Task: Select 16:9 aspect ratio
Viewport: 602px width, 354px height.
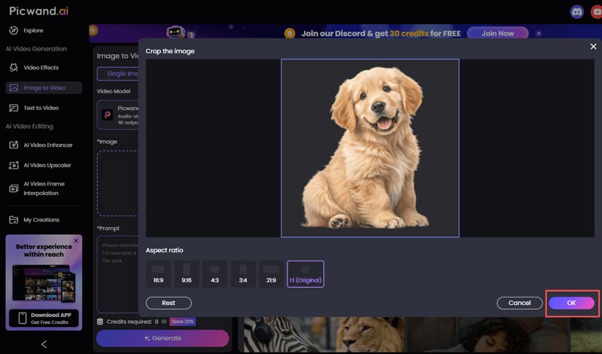Action: coord(158,274)
